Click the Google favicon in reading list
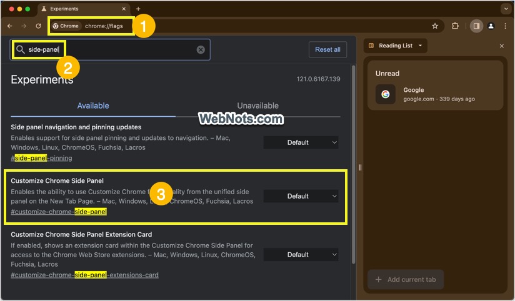The width and height of the screenshot is (515, 301). (385, 94)
